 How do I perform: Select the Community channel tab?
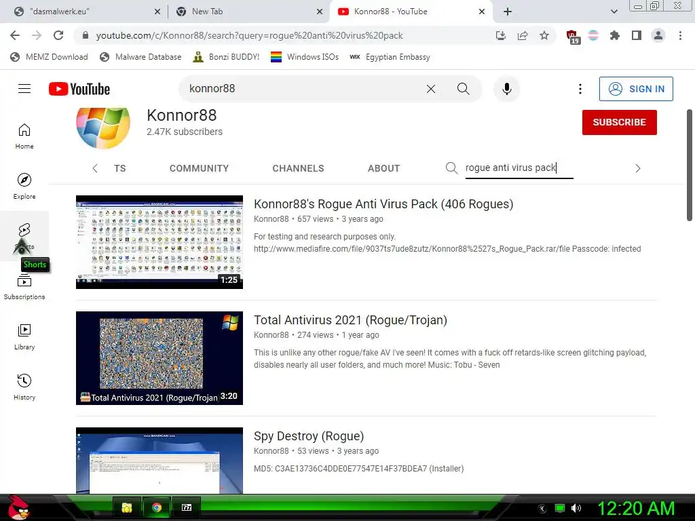click(x=199, y=168)
